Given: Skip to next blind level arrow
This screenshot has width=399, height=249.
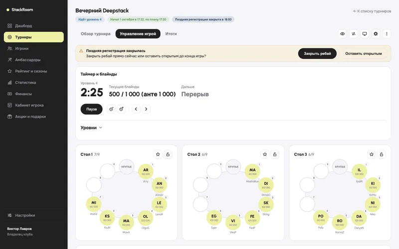Looking at the screenshot, I should pyautogui.click(x=146, y=109).
